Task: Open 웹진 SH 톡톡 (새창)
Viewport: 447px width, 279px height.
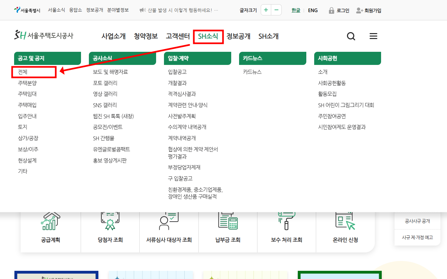Action: point(113,116)
